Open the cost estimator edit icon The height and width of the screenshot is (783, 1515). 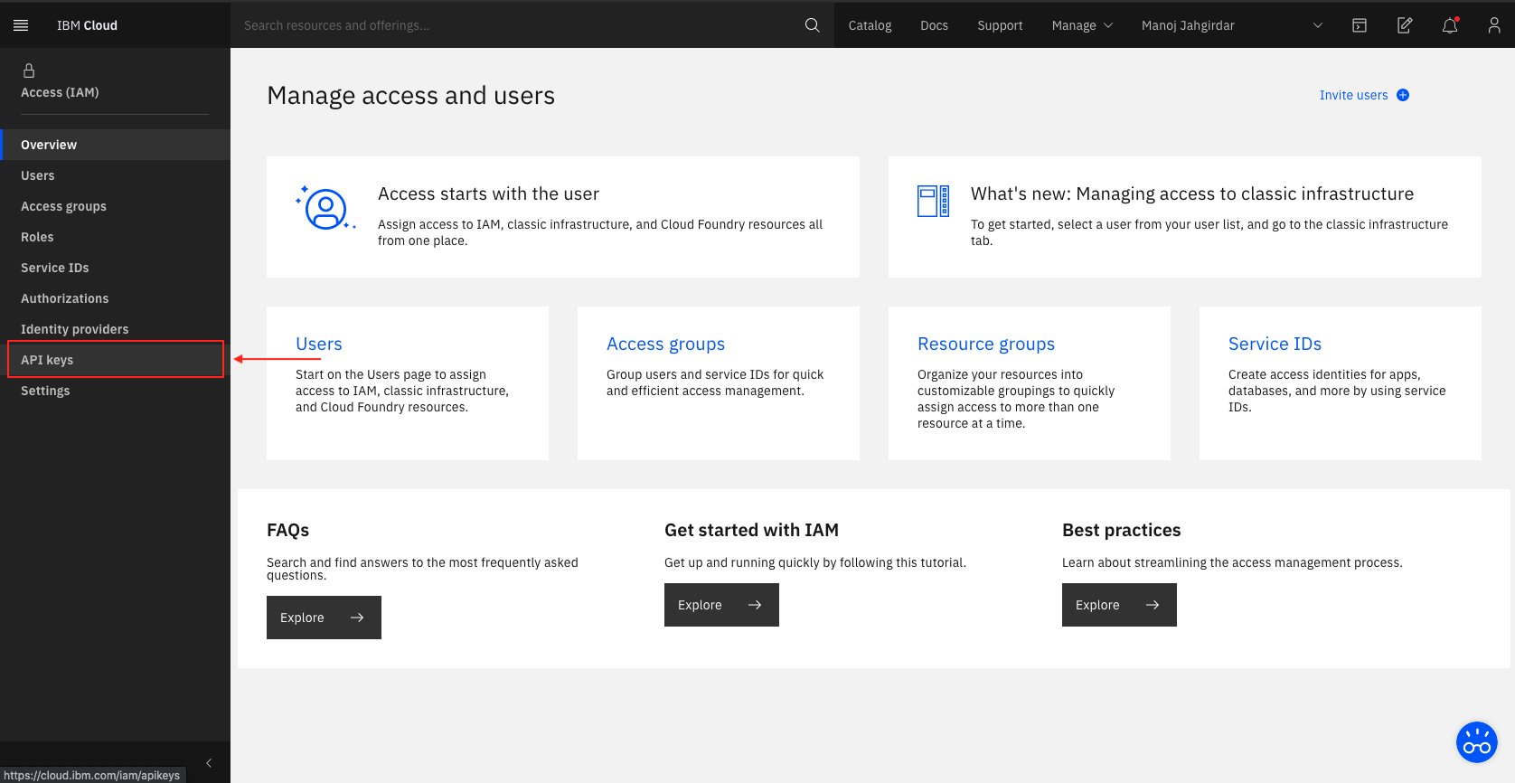point(1405,25)
